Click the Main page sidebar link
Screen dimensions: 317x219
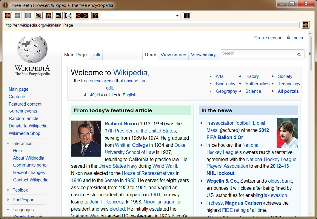(18, 89)
